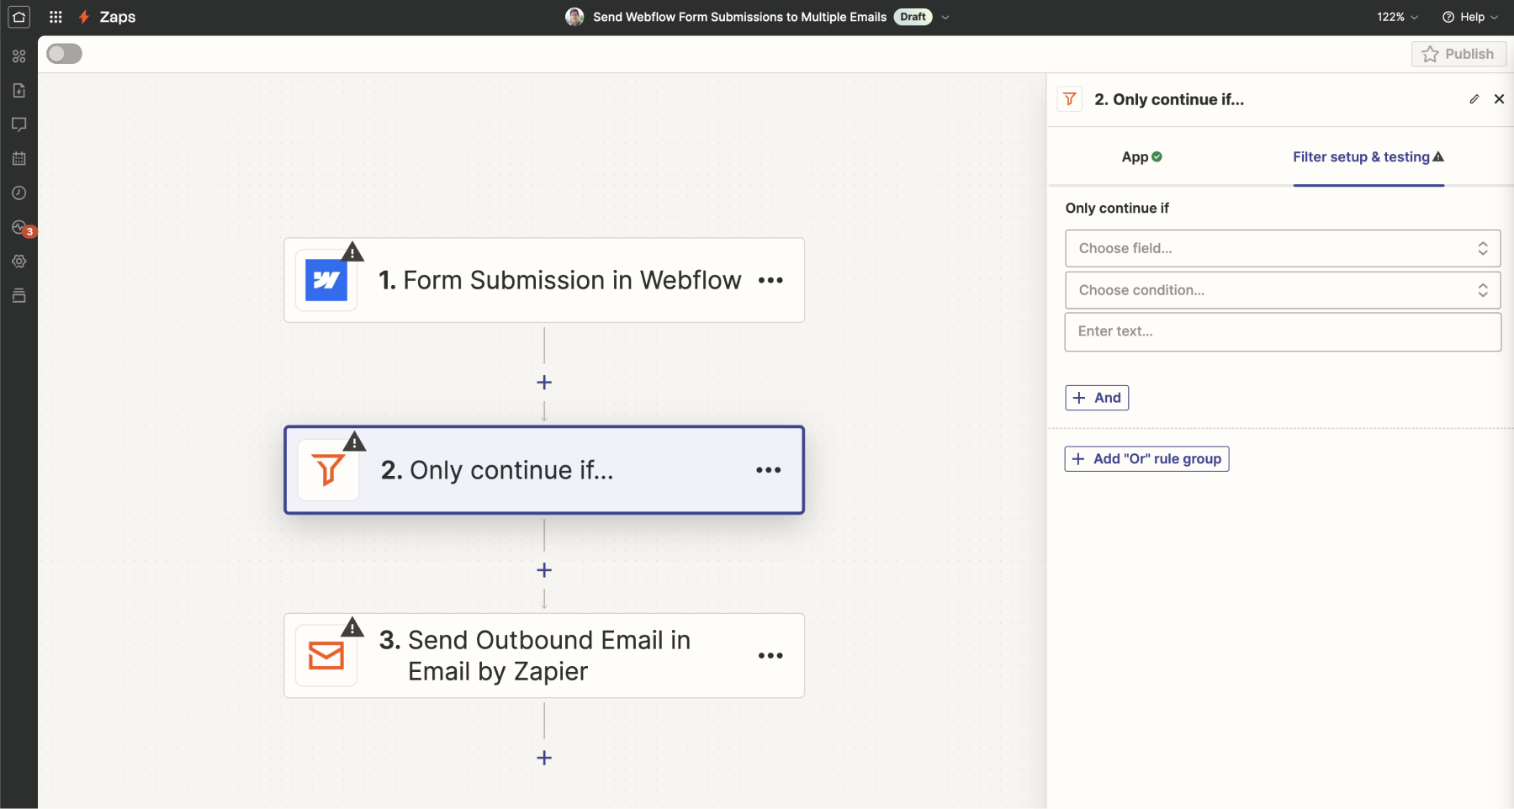Open the sidebar versions stack icon
This screenshot has width=1514, height=809.
pyautogui.click(x=19, y=295)
